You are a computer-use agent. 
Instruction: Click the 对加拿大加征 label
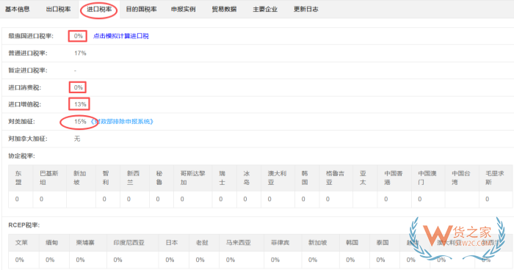point(28,139)
